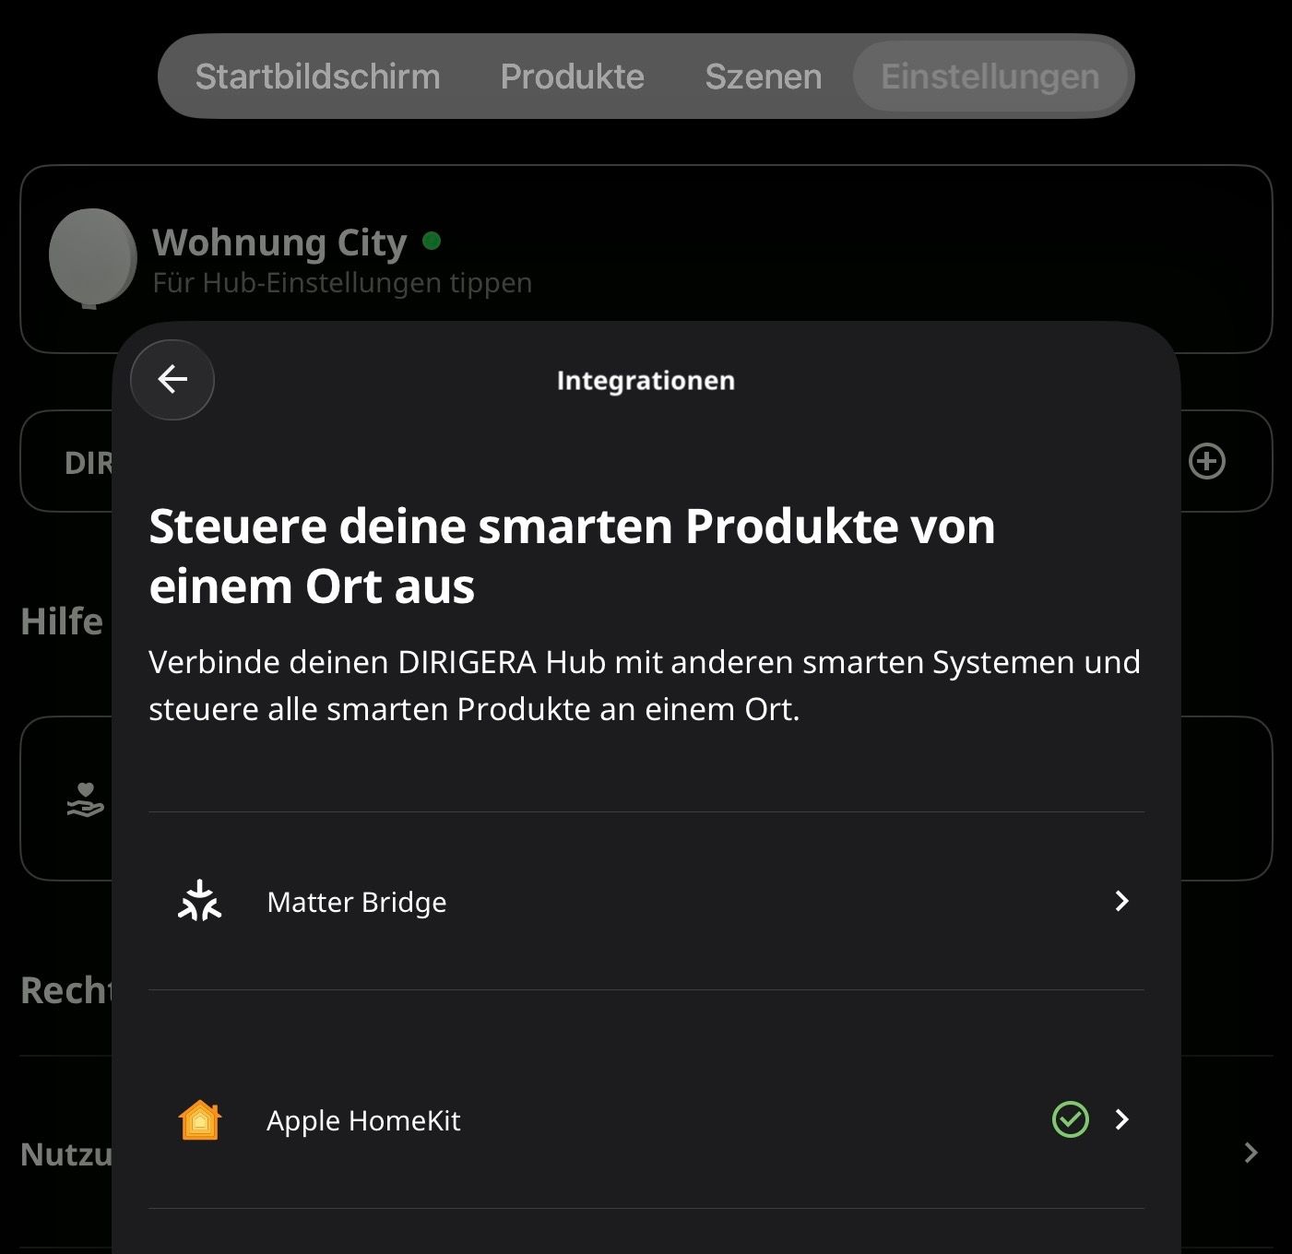Expand the Apple HomeKit chevron

pyautogui.click(x=1121, y=1119)
